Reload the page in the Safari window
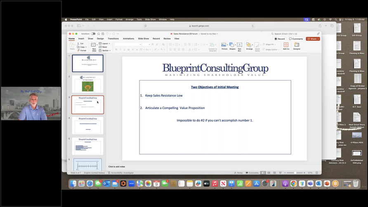Screen dimensions: 368x207 pos(252,26)
